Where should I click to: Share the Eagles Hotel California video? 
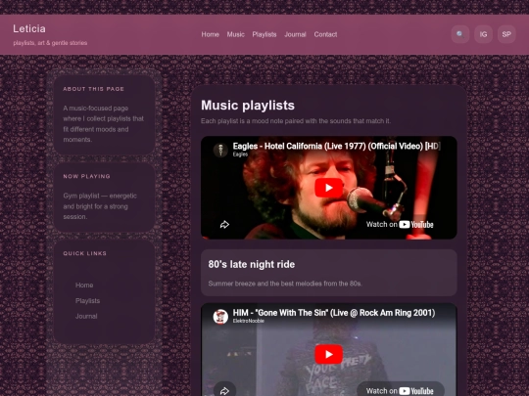point(224,225)
